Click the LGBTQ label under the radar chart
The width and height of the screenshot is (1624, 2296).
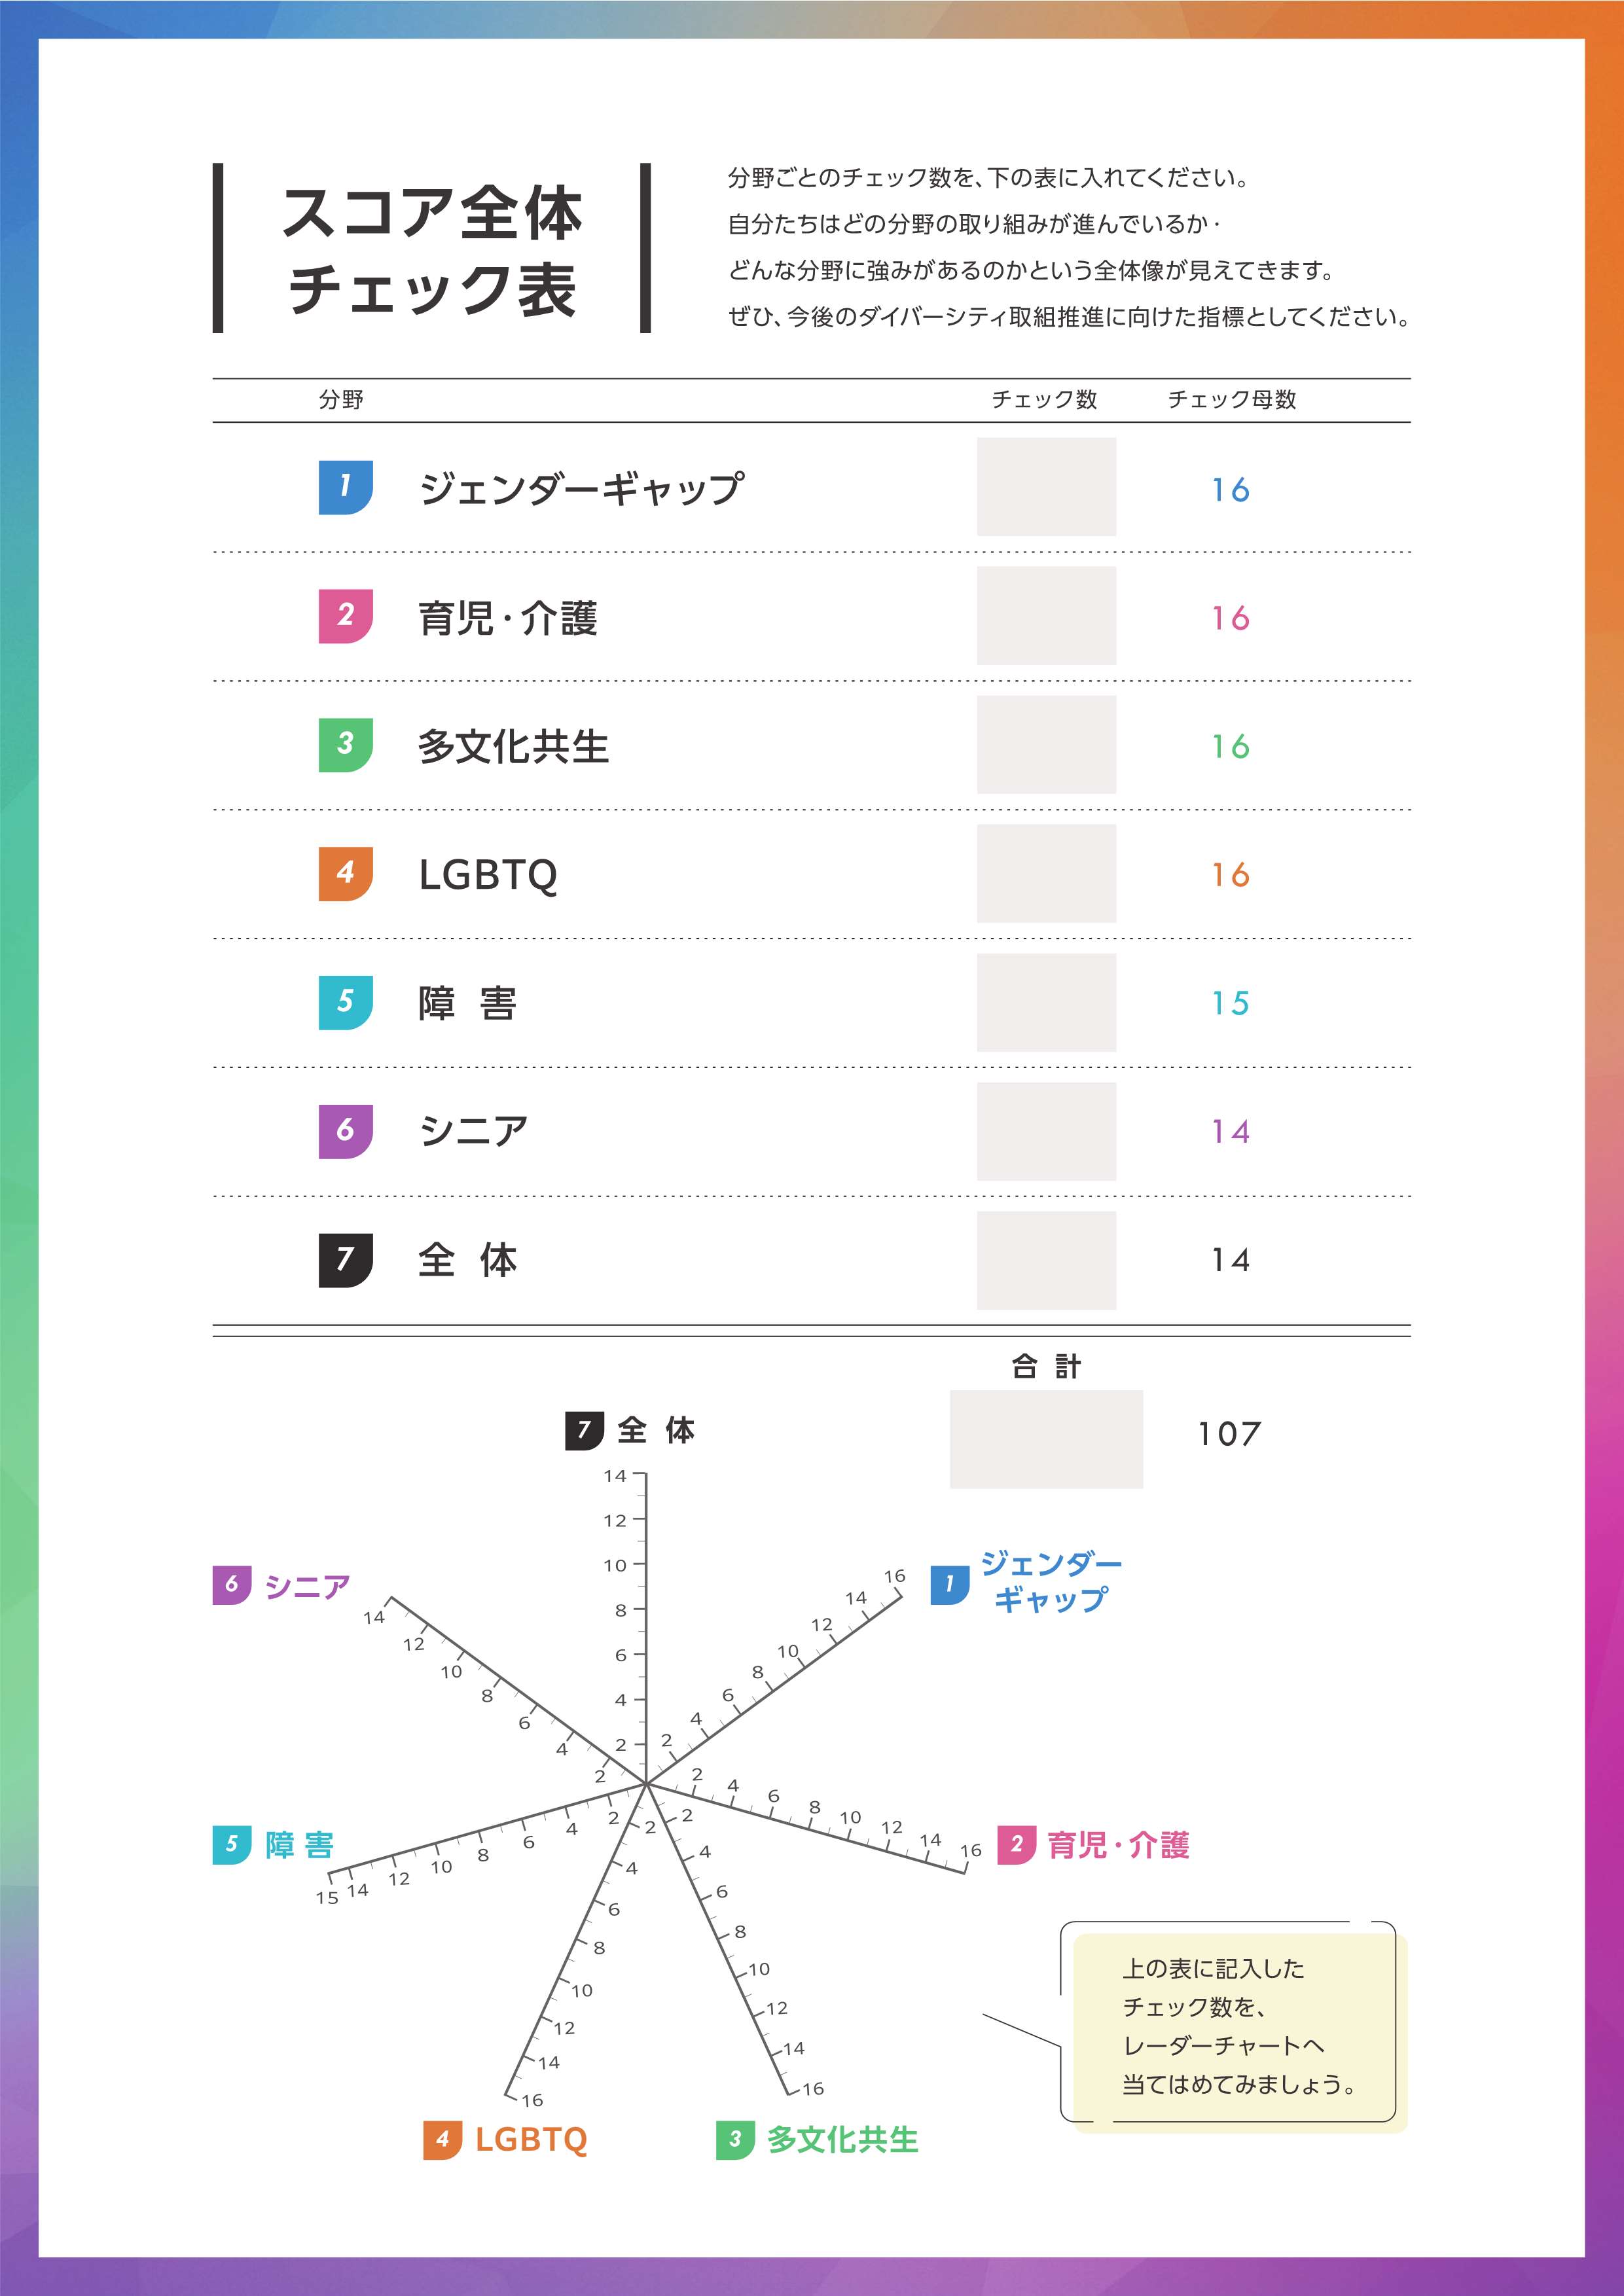click(531, 2140)
